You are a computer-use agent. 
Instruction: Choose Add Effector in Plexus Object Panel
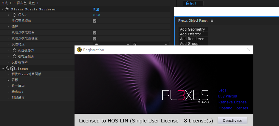click(x=190, y=34)
